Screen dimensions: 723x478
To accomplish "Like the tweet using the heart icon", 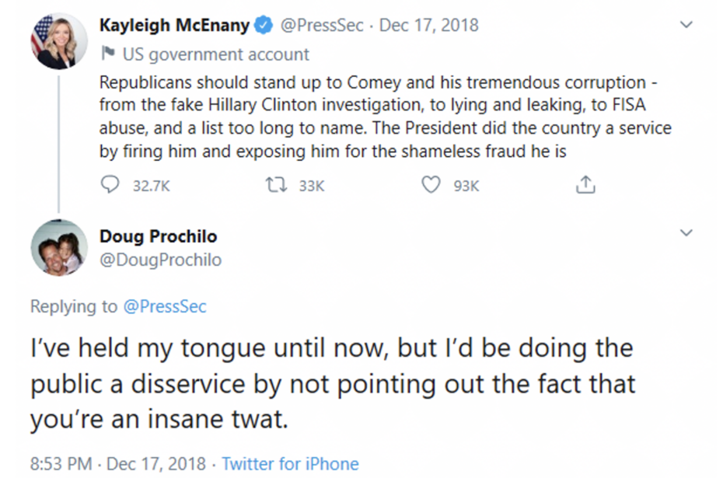I will coord(430,185).
